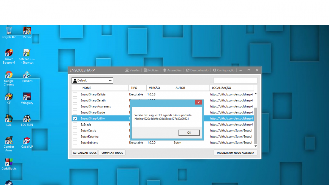Check the EnsoulSharp.Awareness assembly box
Screen dimensions: 329x185
coord(75,106)
